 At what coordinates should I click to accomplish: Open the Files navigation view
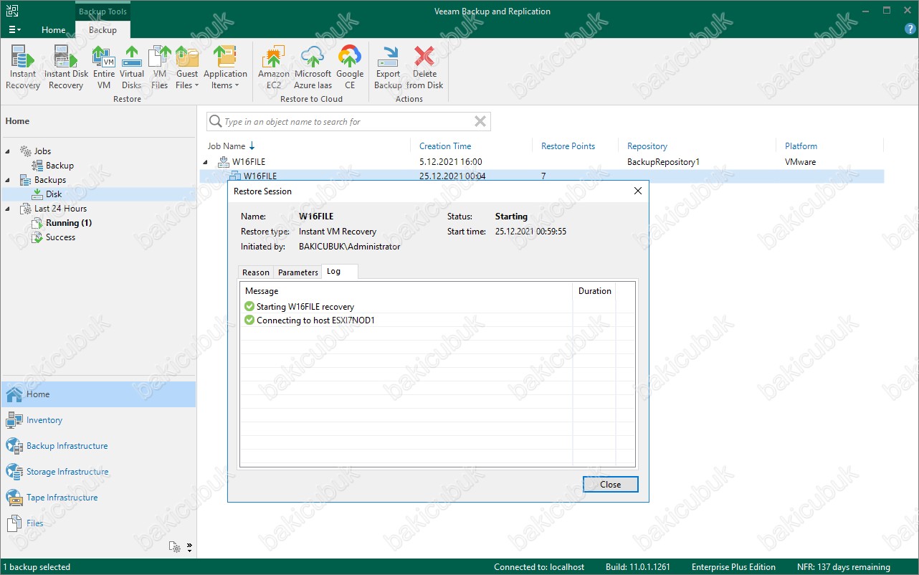coord(98,523)
